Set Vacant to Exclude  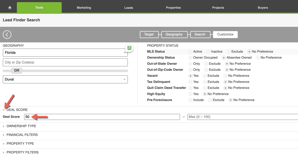pos(205,76)
